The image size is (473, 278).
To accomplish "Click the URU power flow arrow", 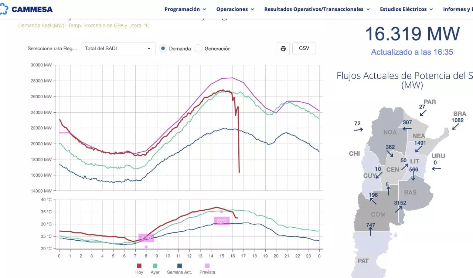I will (x=436, y=169).
